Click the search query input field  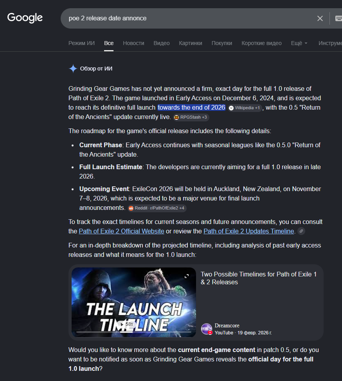pyautogui.click(x=189, y=18)
